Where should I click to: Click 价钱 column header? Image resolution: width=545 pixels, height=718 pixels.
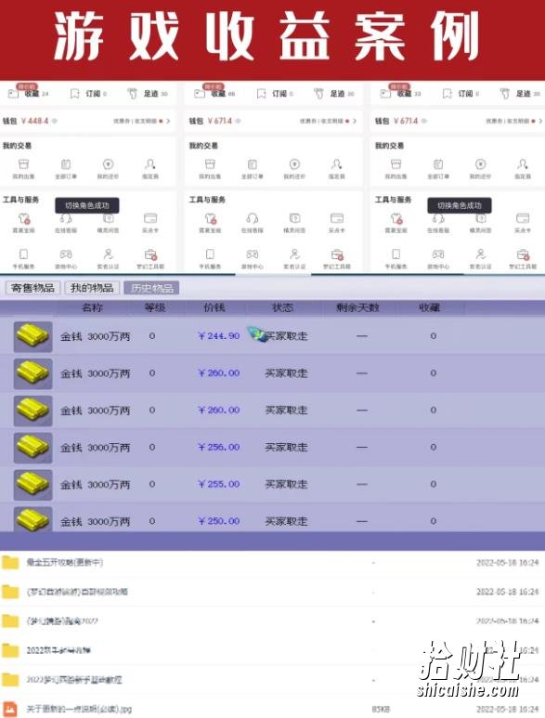214,307
